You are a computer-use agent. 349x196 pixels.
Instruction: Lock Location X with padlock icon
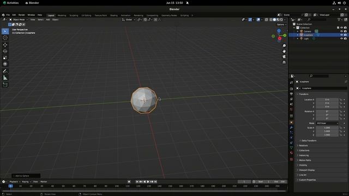tap(341, 100)
